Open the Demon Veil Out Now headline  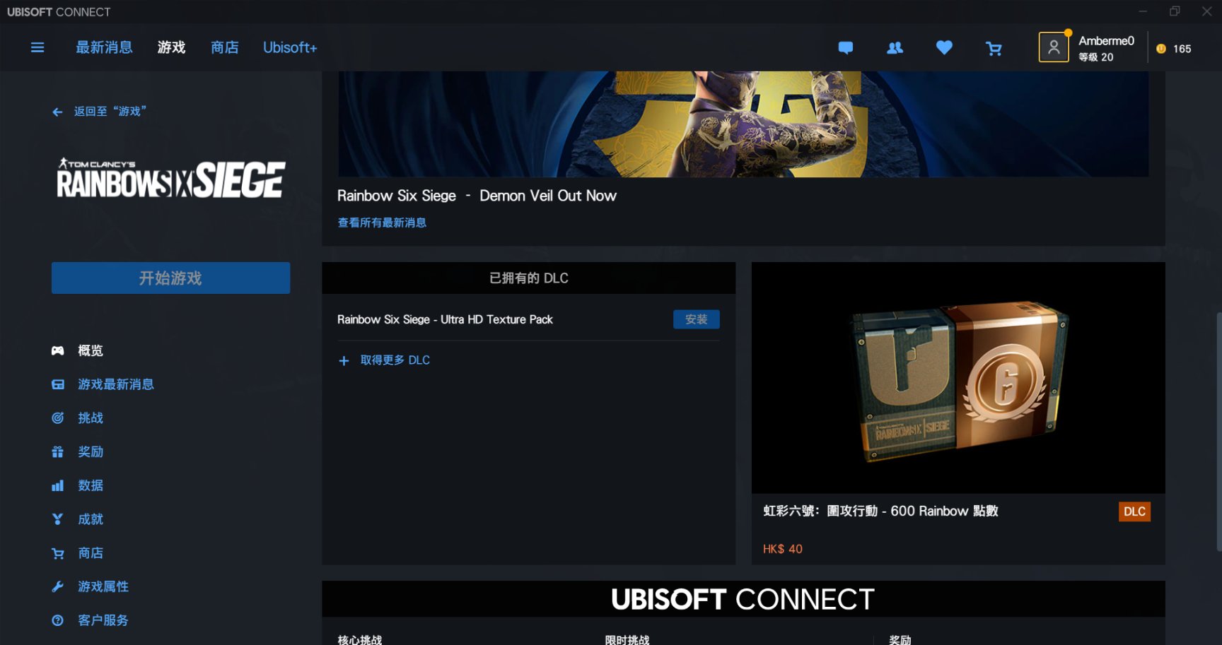[477, 196]
